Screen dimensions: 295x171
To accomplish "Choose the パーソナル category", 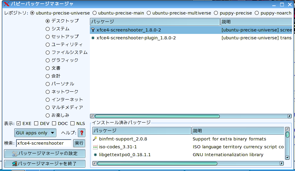I will coord(48,84).
